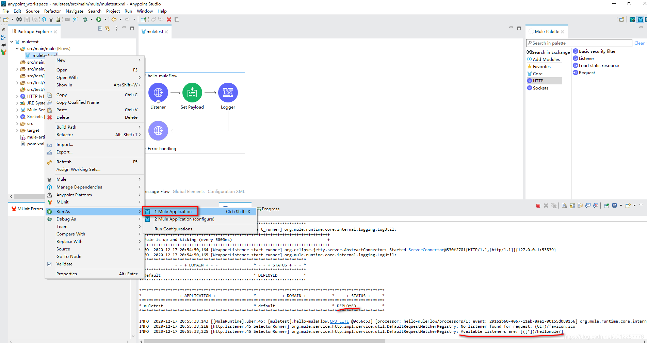Click the Open Perspective icon at top right
Viewport: 647px width, 343px height.
coord(621,19)
